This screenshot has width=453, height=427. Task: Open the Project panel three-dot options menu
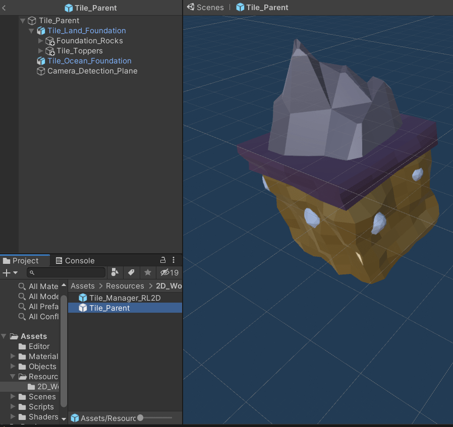(174, 260)
